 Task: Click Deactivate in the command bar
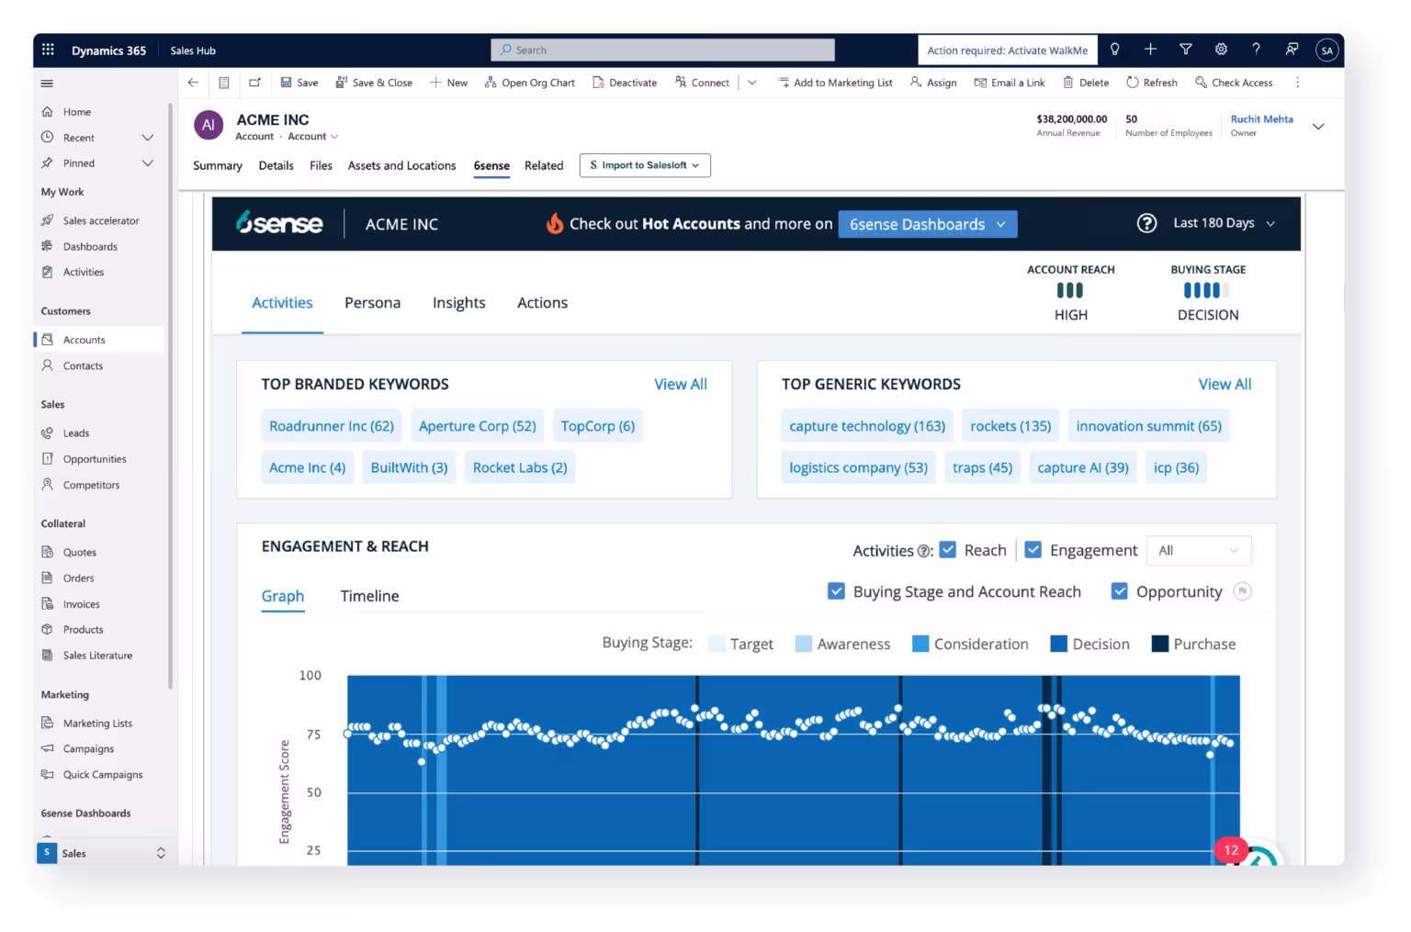(x=625, y=83)
